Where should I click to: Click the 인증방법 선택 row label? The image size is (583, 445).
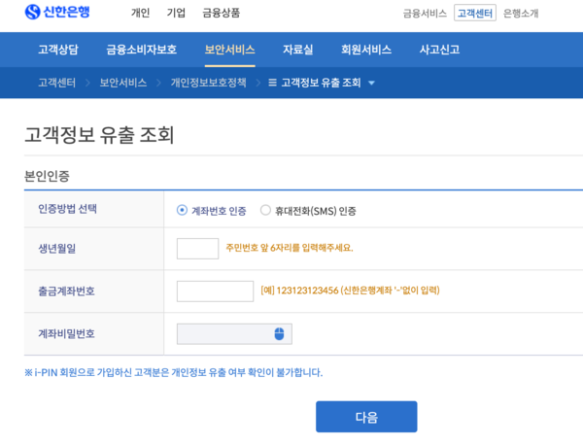pyautogui.click(x=67, y=209)
